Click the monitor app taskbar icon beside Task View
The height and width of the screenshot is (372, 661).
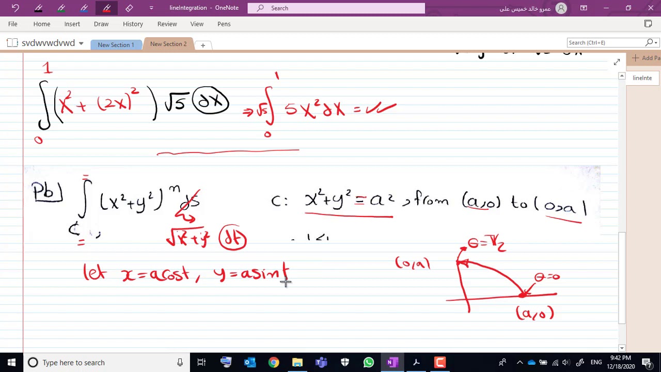pos(226,362)
